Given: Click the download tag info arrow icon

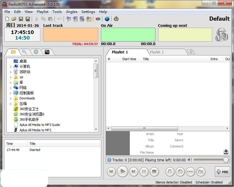Looking at the screenshot, I should (226, 152).
